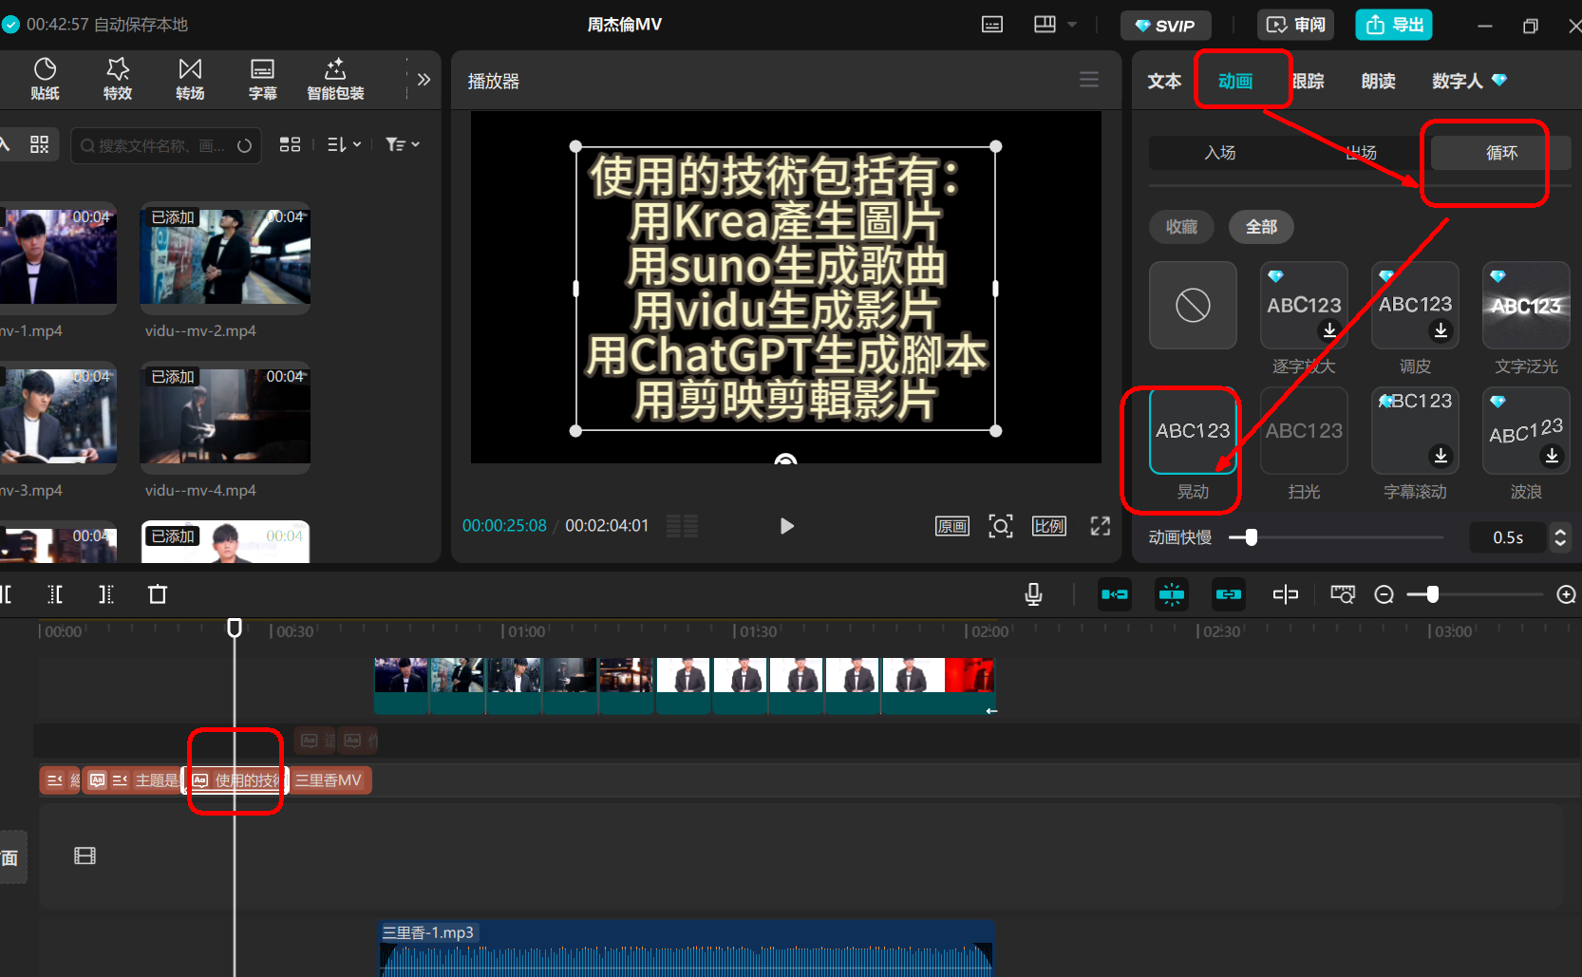1582x977 pixels.
Task: Delete the selected clip with trash icon
Action: coord(158,594)
